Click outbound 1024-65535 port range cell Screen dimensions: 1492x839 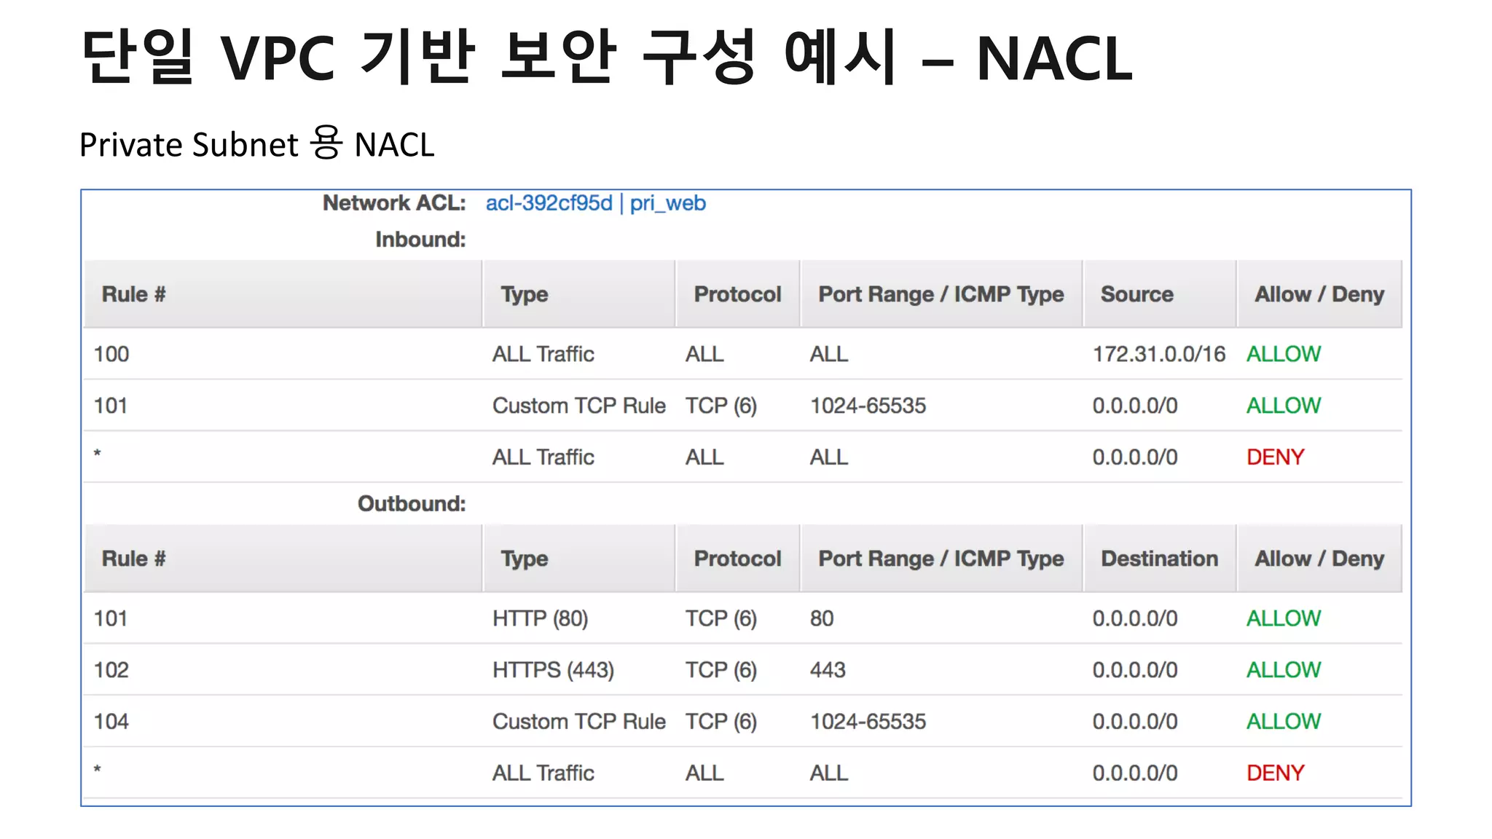pos(868,722)
